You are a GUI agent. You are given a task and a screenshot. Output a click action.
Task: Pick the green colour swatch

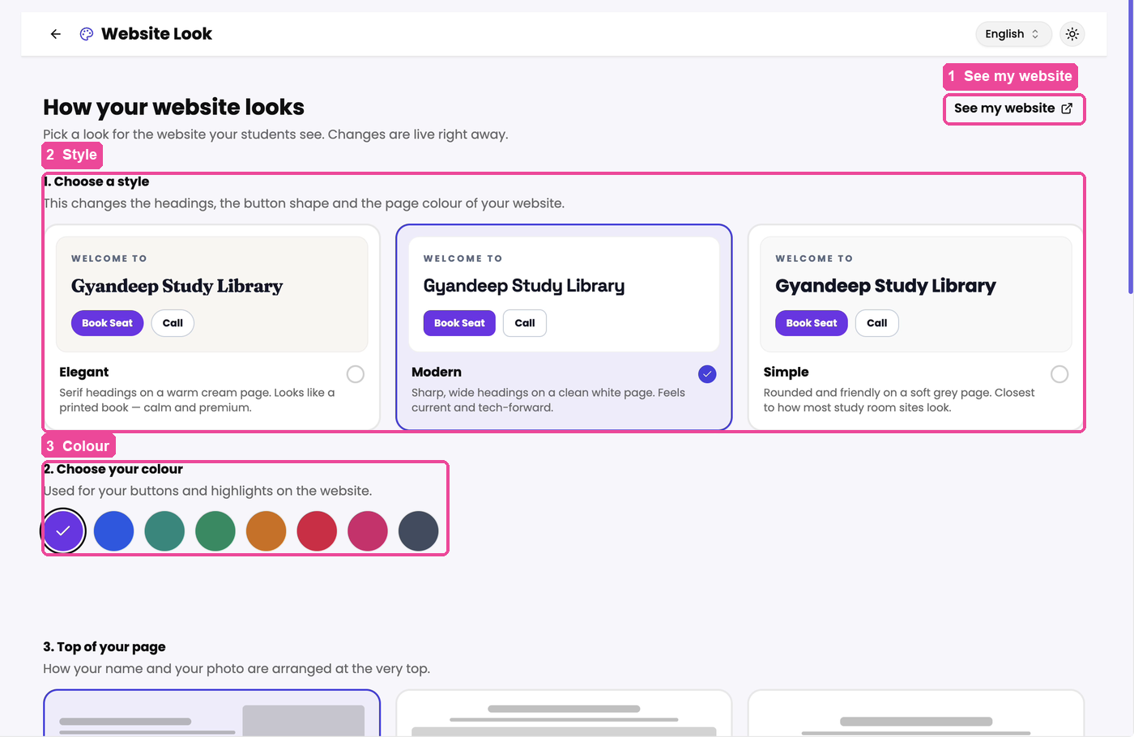215,531
